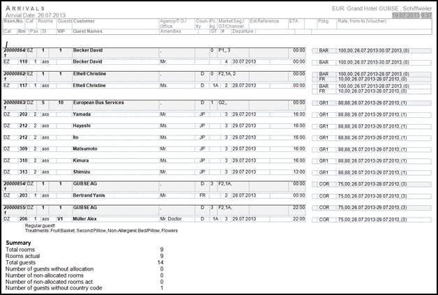
Task: Click guest name Yamada
Action: (x=82, y=114)
